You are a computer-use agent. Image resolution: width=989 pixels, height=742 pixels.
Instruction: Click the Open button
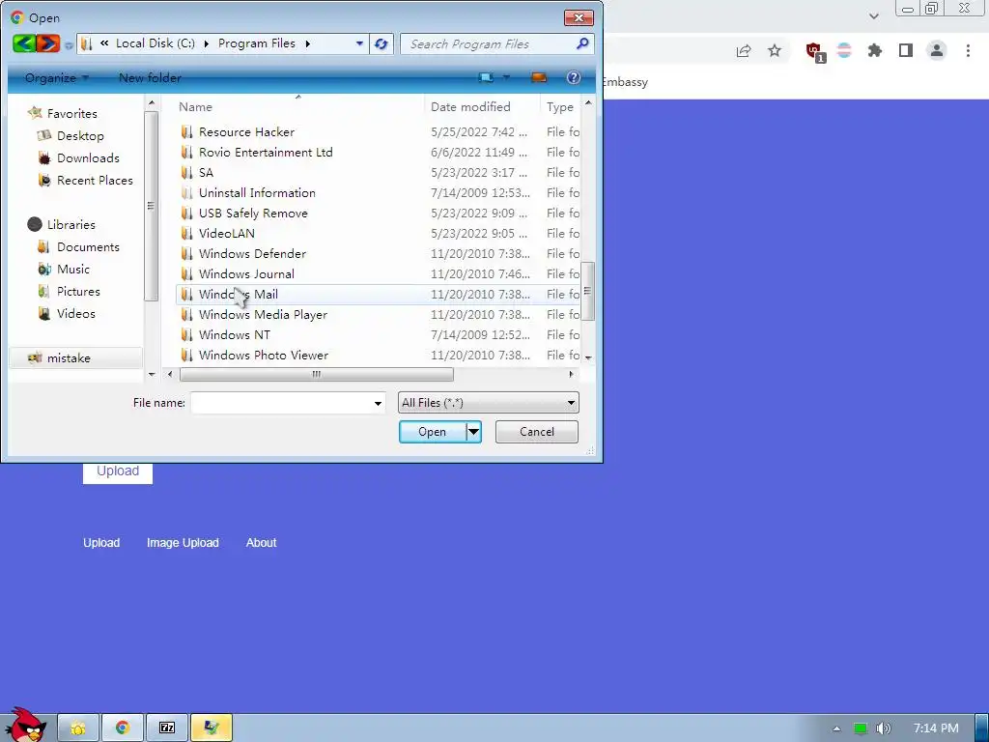coord(432,432)
